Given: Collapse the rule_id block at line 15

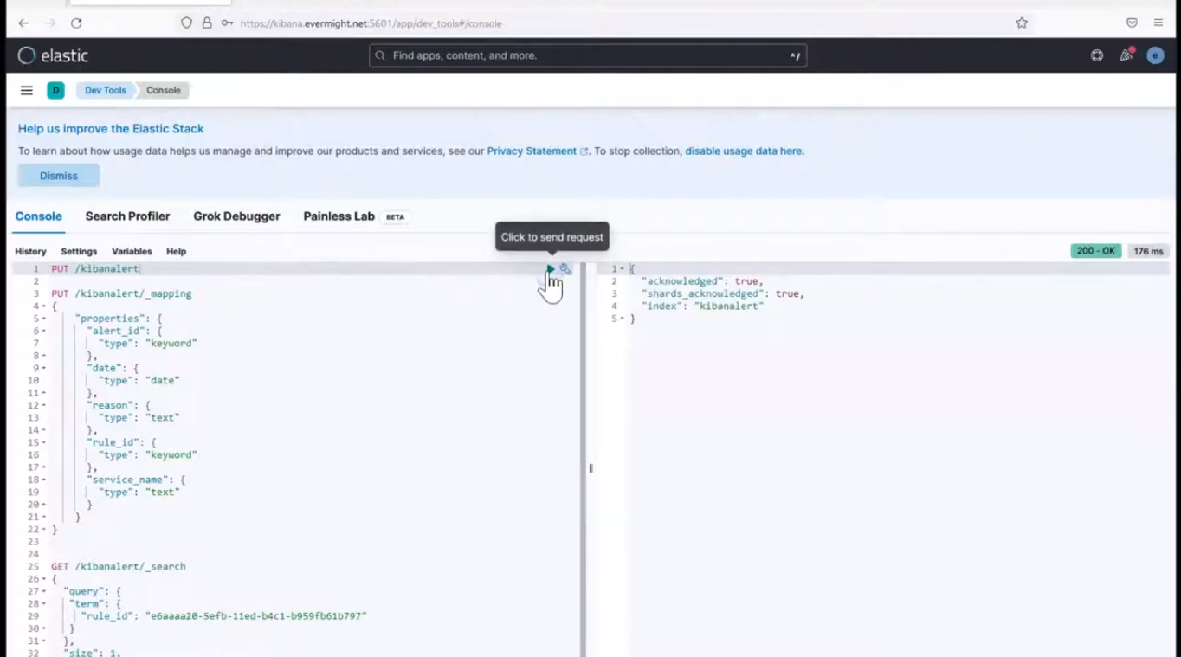Looking at the screenshot, I should [44, 442].
